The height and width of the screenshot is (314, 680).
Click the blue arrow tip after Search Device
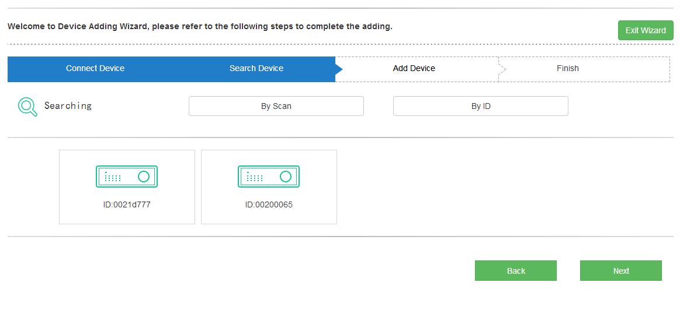339,69
